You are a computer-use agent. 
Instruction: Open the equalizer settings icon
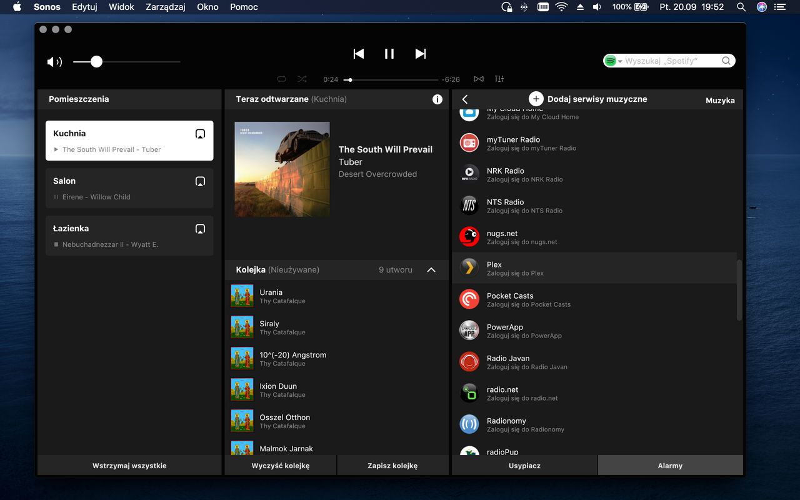[x=499, y=79]
